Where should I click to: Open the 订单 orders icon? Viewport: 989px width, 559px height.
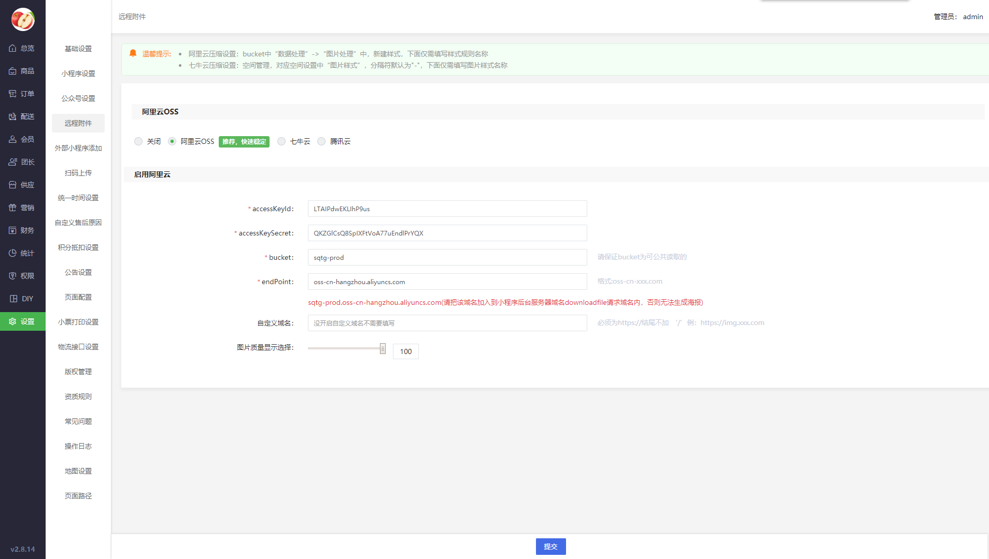point(12,94)
